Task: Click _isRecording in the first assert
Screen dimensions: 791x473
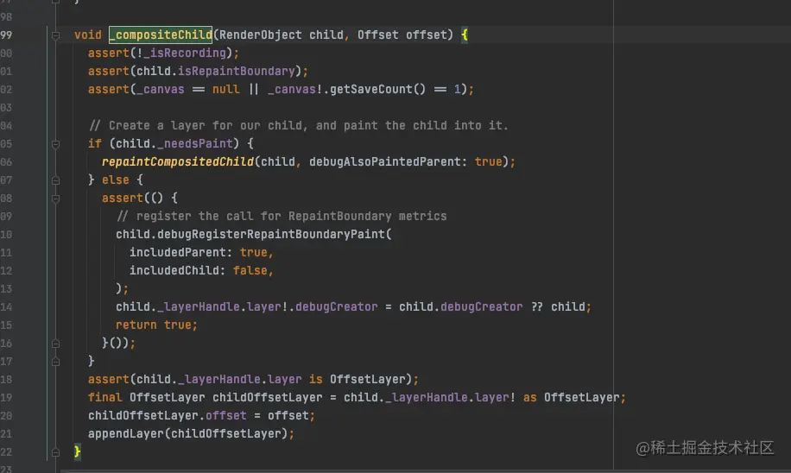Action: pos(184,53)
